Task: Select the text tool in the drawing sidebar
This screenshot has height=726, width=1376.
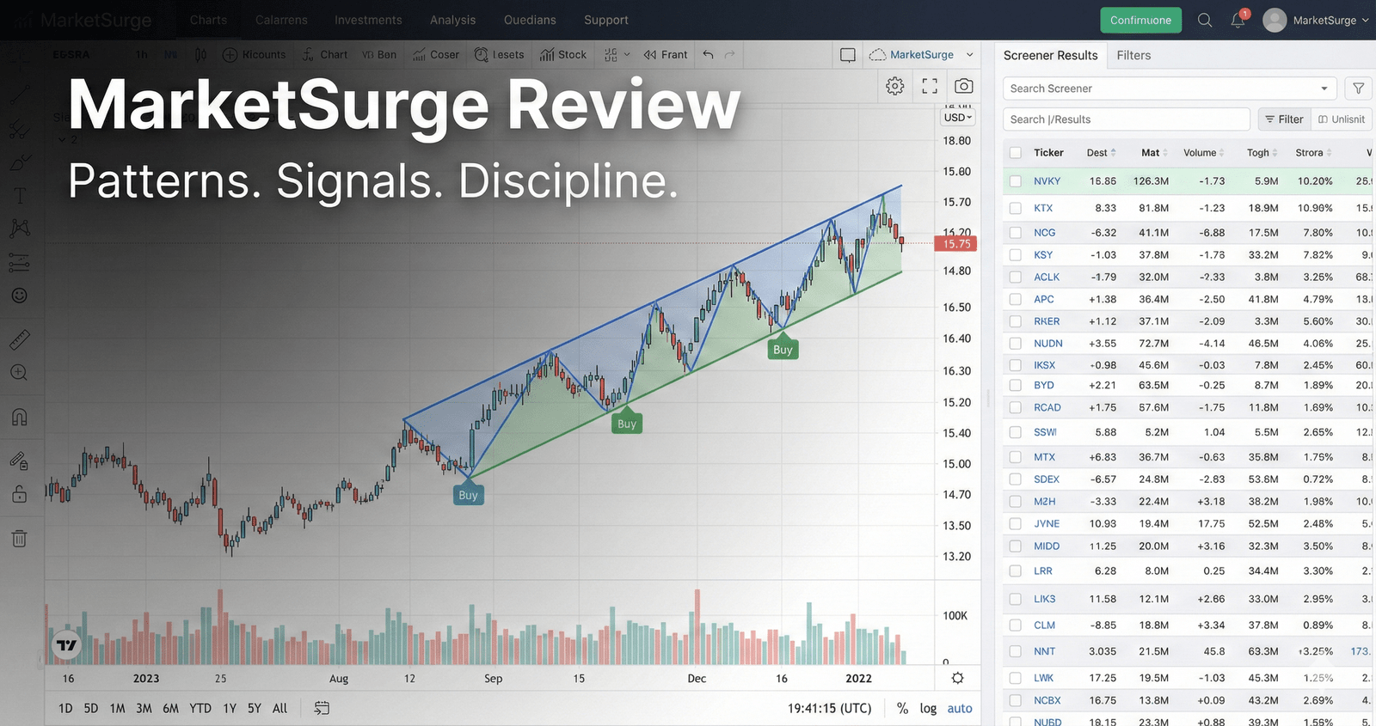Action: pos(19,196)
